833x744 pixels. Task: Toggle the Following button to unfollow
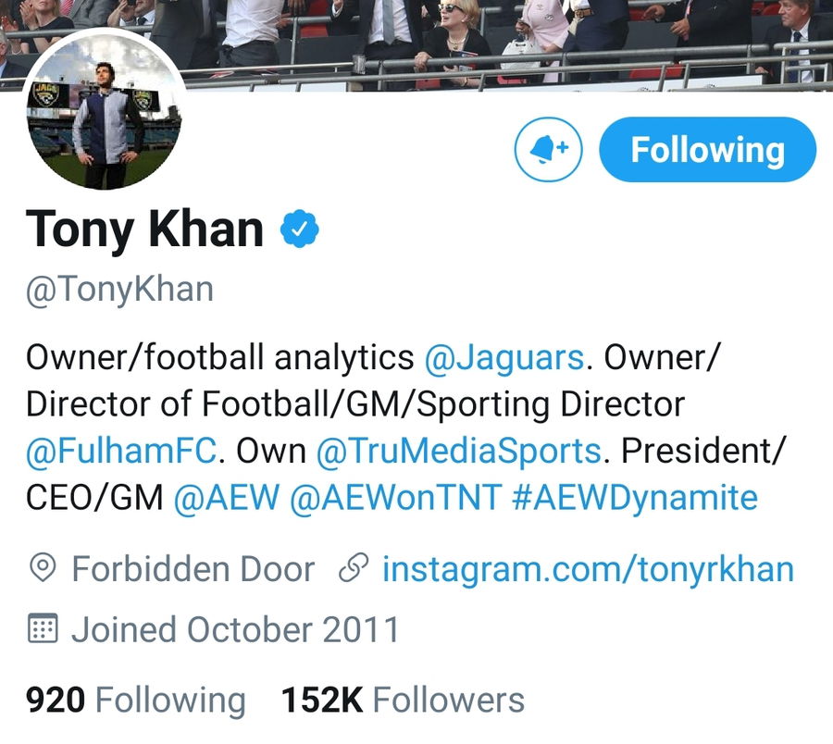pyautogui.click(x=707, y=150)
